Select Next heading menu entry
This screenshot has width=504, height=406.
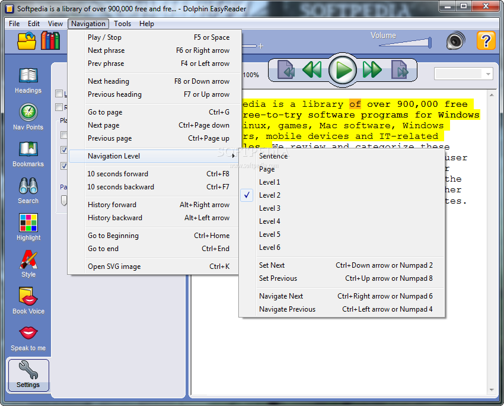pyautogui.click(x=154, y=81)
